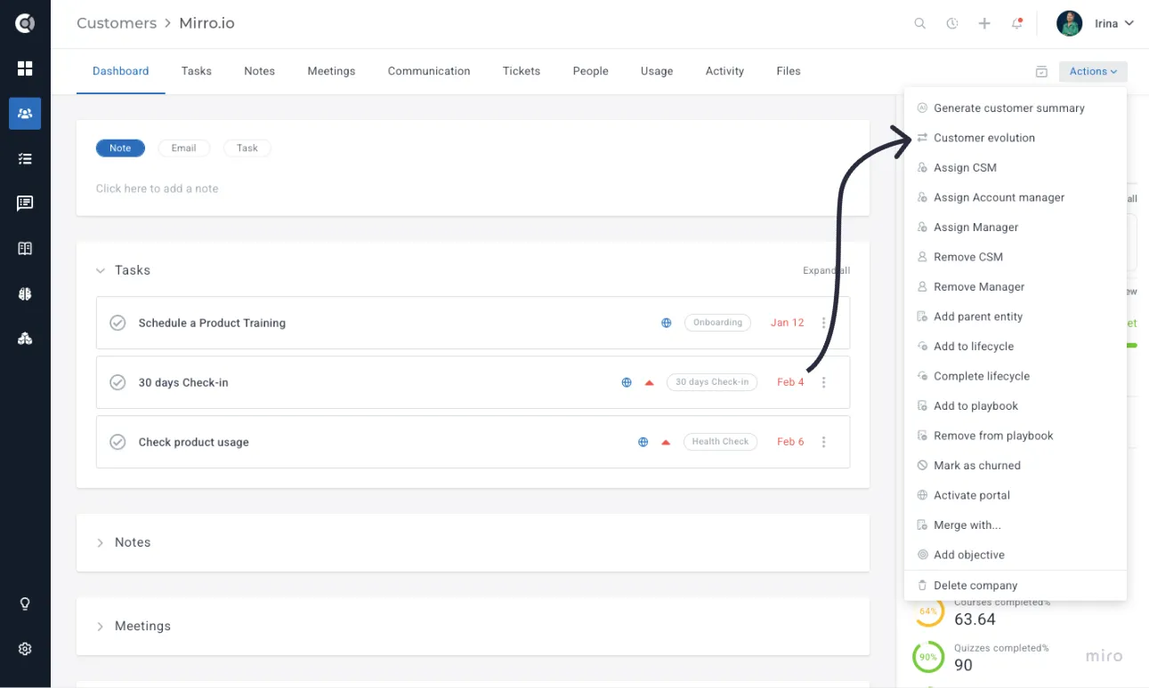Select the Dashboard tab
Screen dimensions: 1149x688
pos(120,71)
